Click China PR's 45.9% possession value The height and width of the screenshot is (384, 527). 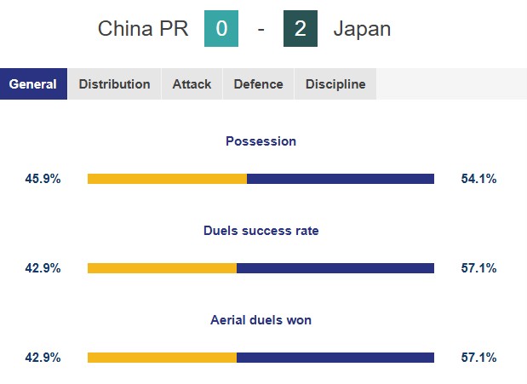tap(43, 179)
